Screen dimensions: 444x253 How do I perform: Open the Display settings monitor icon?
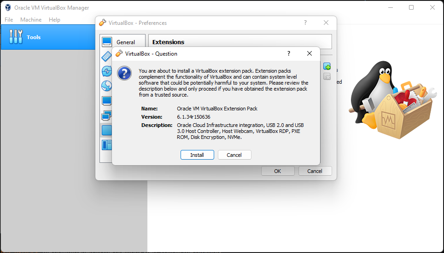[x=106, y=101]
